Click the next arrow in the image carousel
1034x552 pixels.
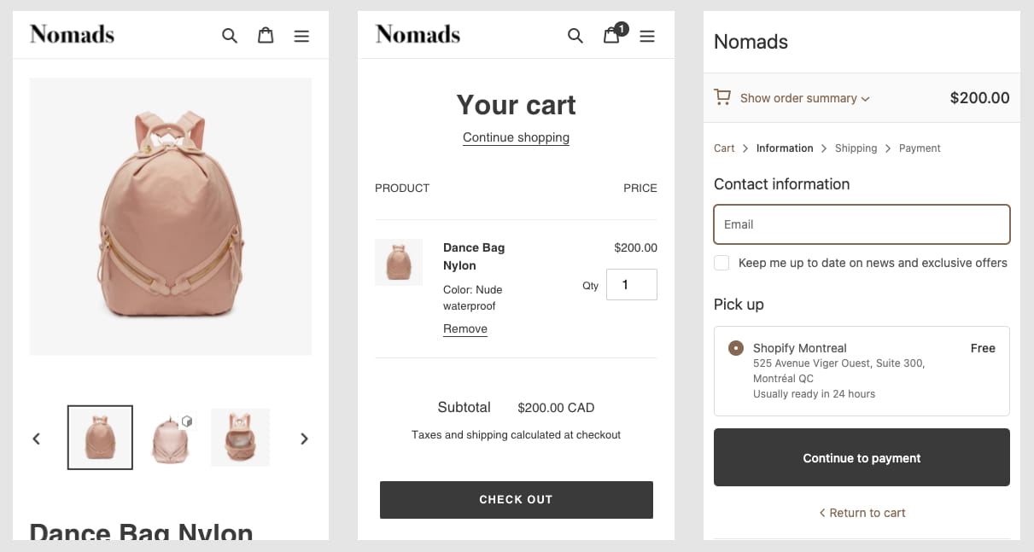304,438
